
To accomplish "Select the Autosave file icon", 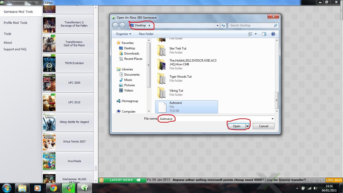I will [x=162, y=107].
